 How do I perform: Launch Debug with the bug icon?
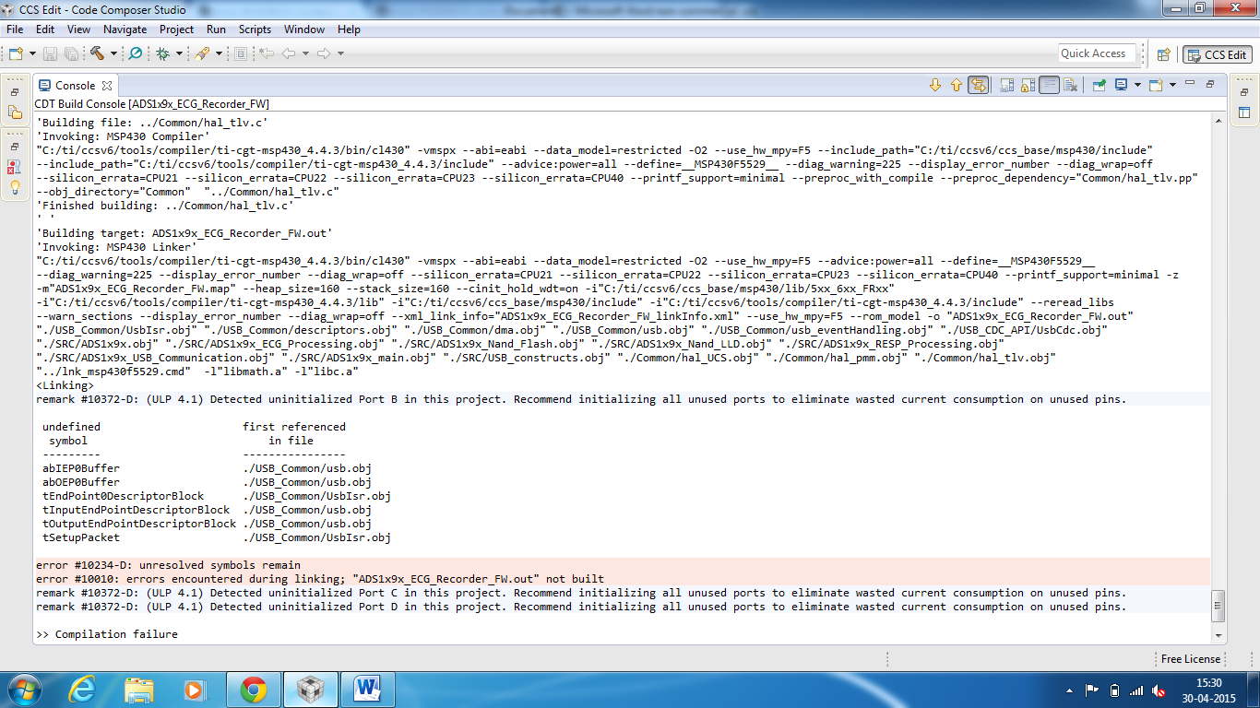click(163, 54)
